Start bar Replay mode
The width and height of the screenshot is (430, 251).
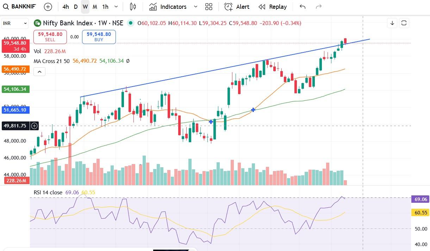tap(273, 7)
